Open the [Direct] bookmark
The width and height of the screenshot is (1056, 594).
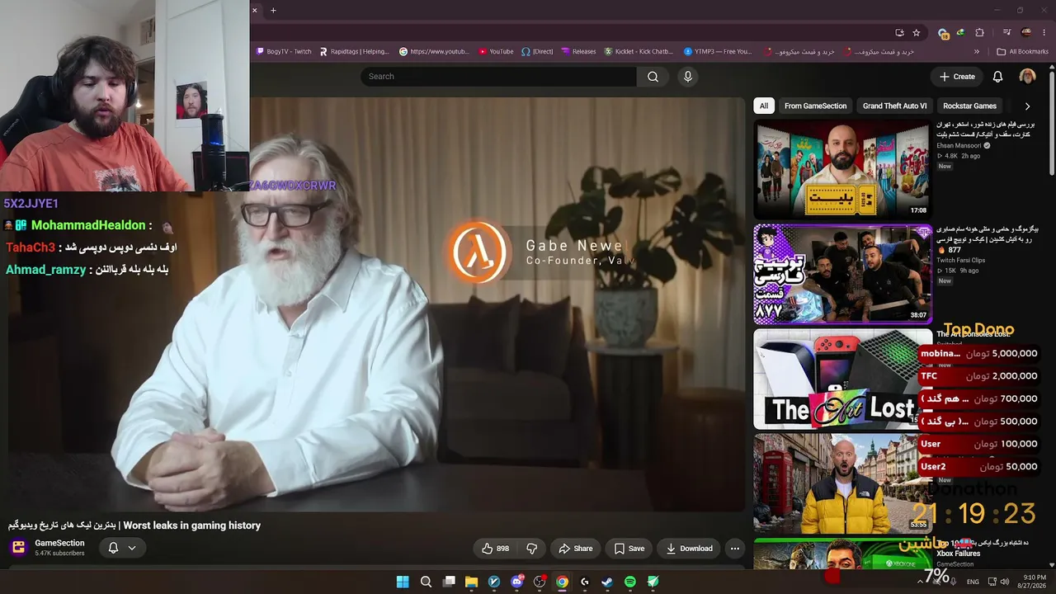click(537, 51)
